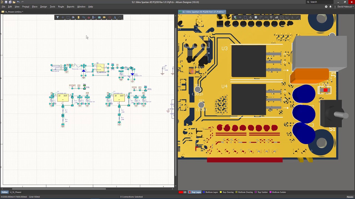Select the Move Object plus tool in schematic toolbar
The width and height of the screenshot is (355, 199).
point(63,17)
